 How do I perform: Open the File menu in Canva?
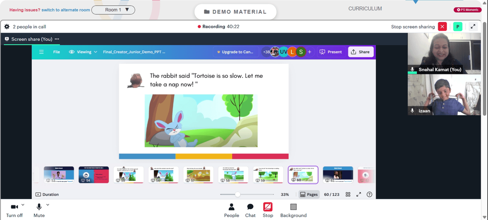coord(56,52)
